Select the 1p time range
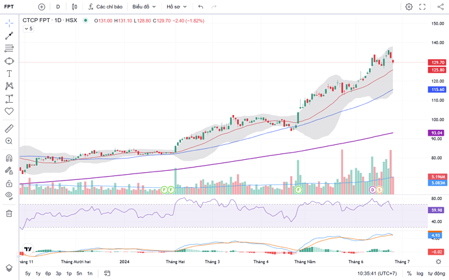This screenshot has width=449, height=280. tap(69, 274)
